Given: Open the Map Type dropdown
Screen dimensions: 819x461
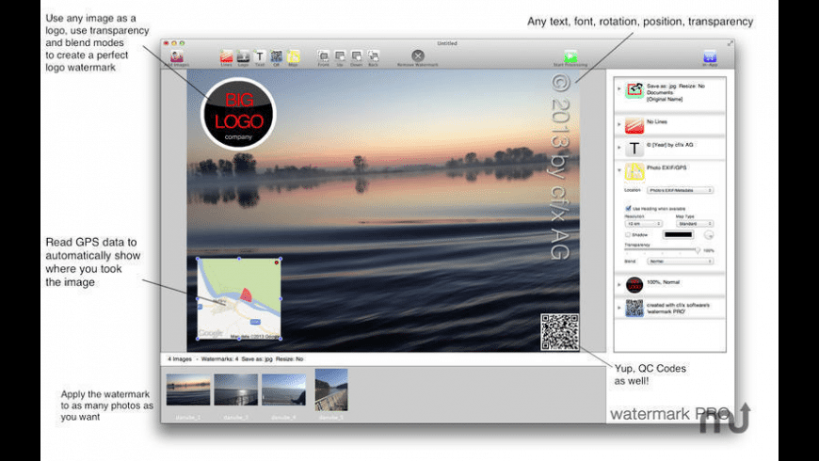Looking at the screenshot, I should pyautogui.click(x=696, y=223).
